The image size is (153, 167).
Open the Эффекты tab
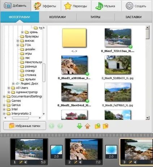(46, 6)
